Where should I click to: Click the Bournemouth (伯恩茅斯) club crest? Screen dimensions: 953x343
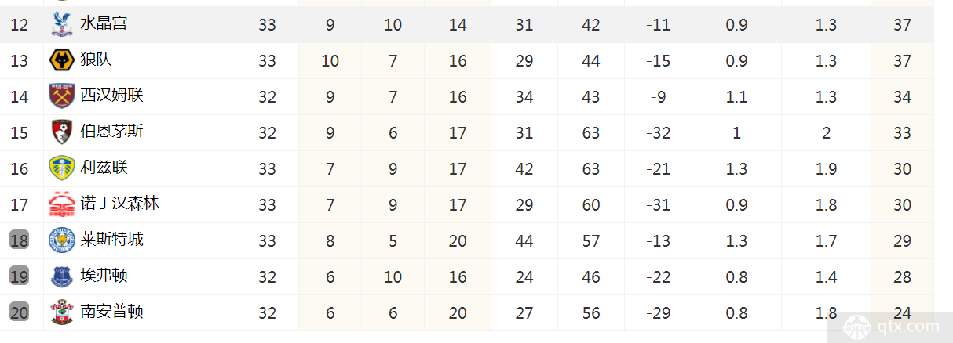click(x=61, y=132)
